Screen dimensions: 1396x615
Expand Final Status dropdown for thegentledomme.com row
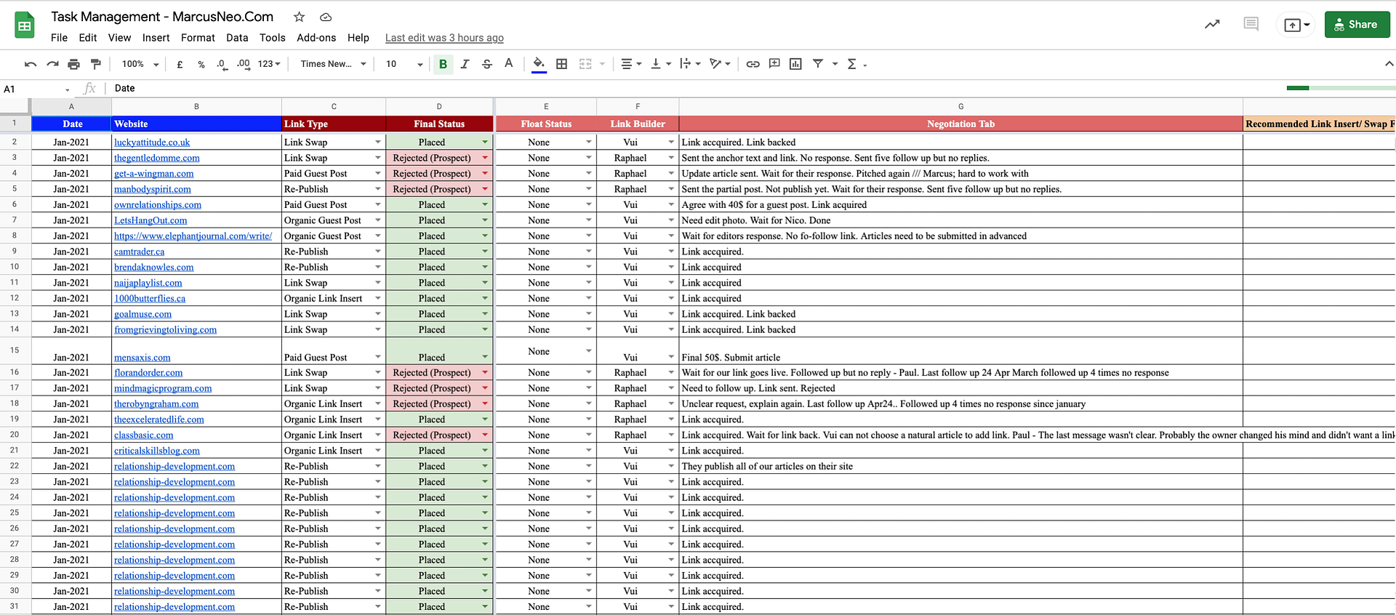(485, 158)
